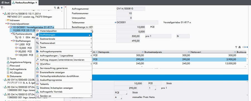Click the Materialpositionen icon in tree
The height and width of the screenshot is (101, 251).
tap(8, 24)
